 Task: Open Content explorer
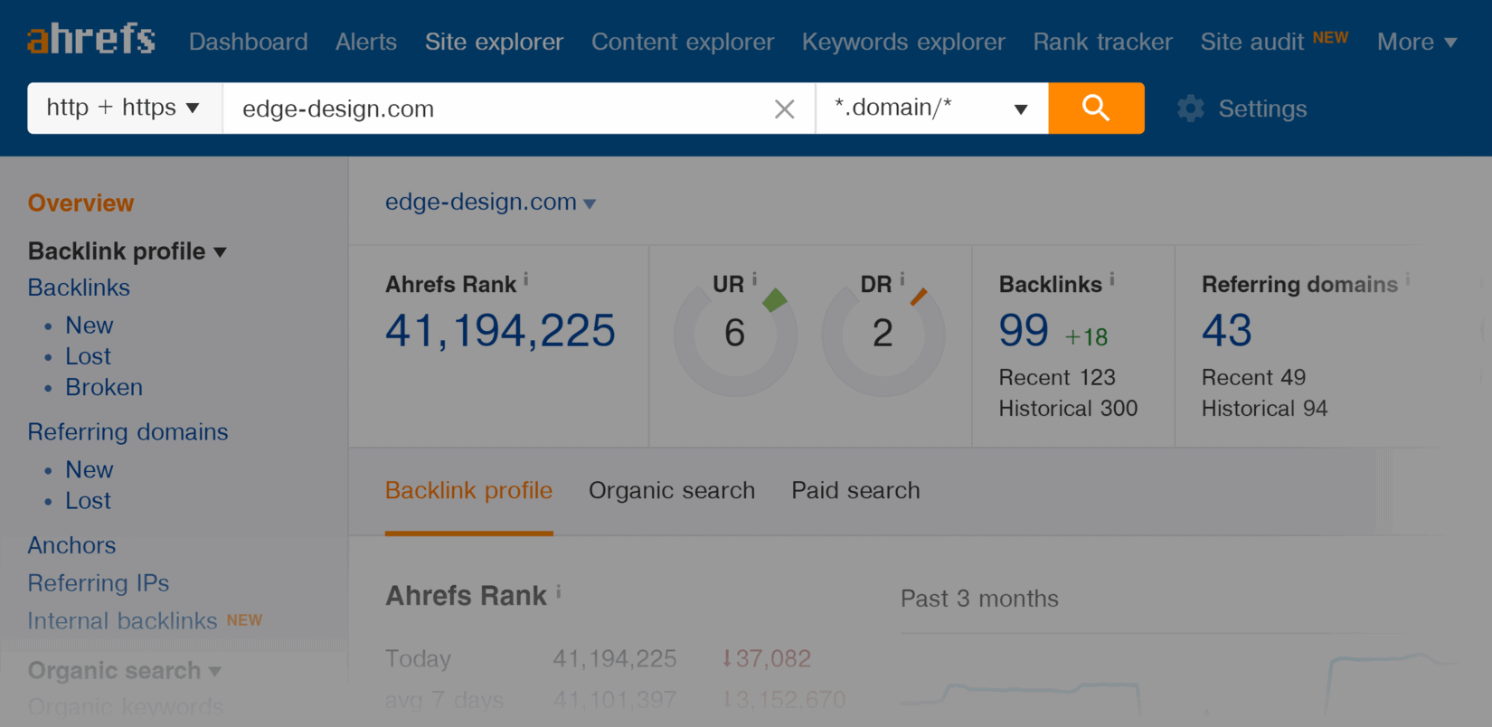(683, 42)
